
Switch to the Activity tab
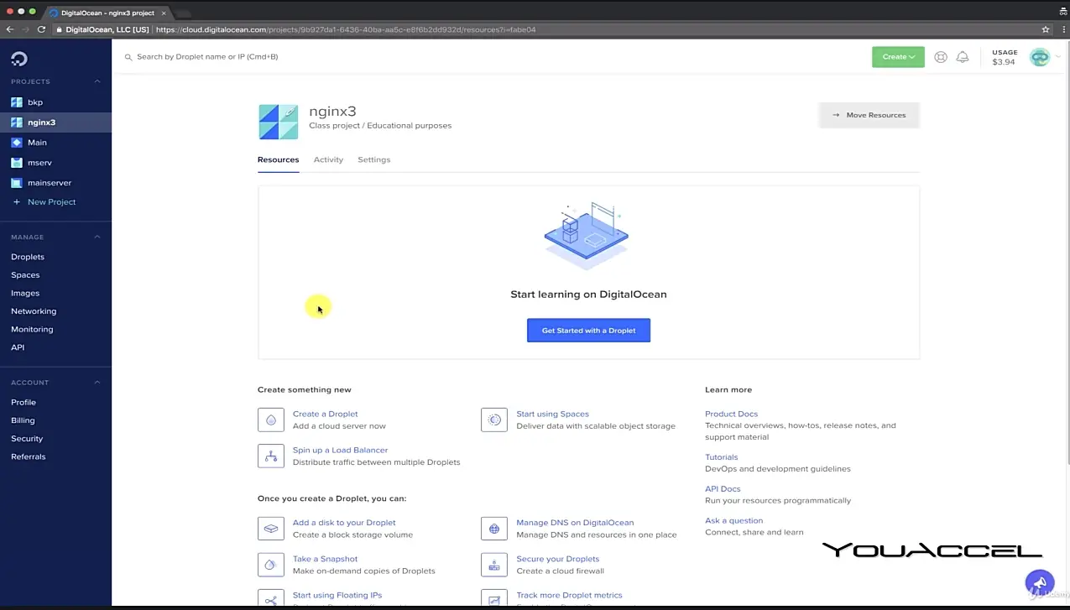[x=328, y=159]
